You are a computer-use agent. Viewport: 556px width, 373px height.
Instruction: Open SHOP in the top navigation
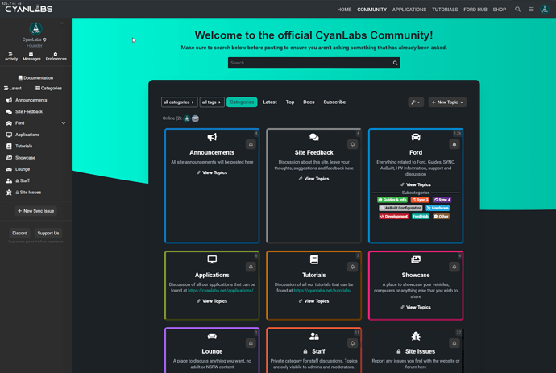pyautogui.click(x=500, y=10)
